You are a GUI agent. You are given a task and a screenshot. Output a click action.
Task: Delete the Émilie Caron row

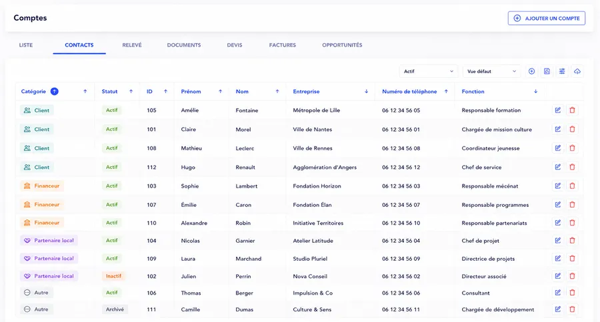[x=572, y=204]
